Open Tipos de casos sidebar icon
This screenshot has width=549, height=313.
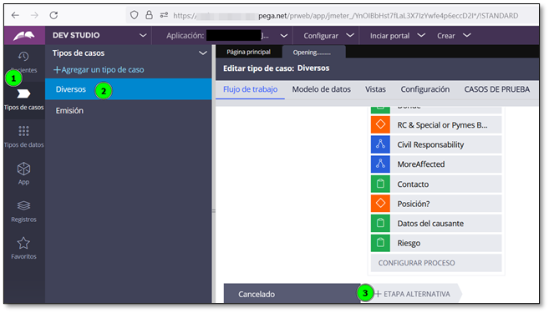[x=23, y=93]
